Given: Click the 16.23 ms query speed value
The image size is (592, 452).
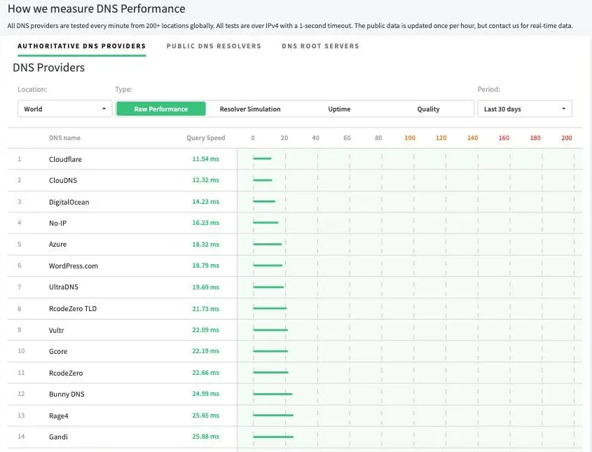Looking at the screenshot, I should (205, 223).
